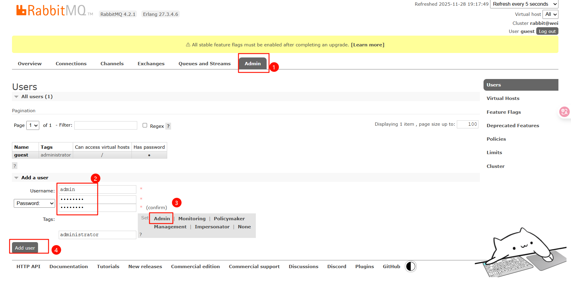The width and height of the screenshot is (571, 284).
Task: Open Feature Flags in the sidebar
Action: [x=504, y=112]
